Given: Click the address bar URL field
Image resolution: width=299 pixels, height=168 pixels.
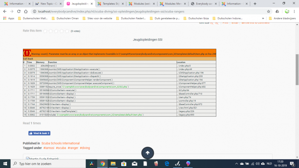Looking at the screenshot, I should tap(149, 11).
